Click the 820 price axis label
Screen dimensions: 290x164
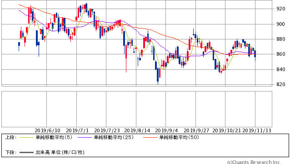281,84
